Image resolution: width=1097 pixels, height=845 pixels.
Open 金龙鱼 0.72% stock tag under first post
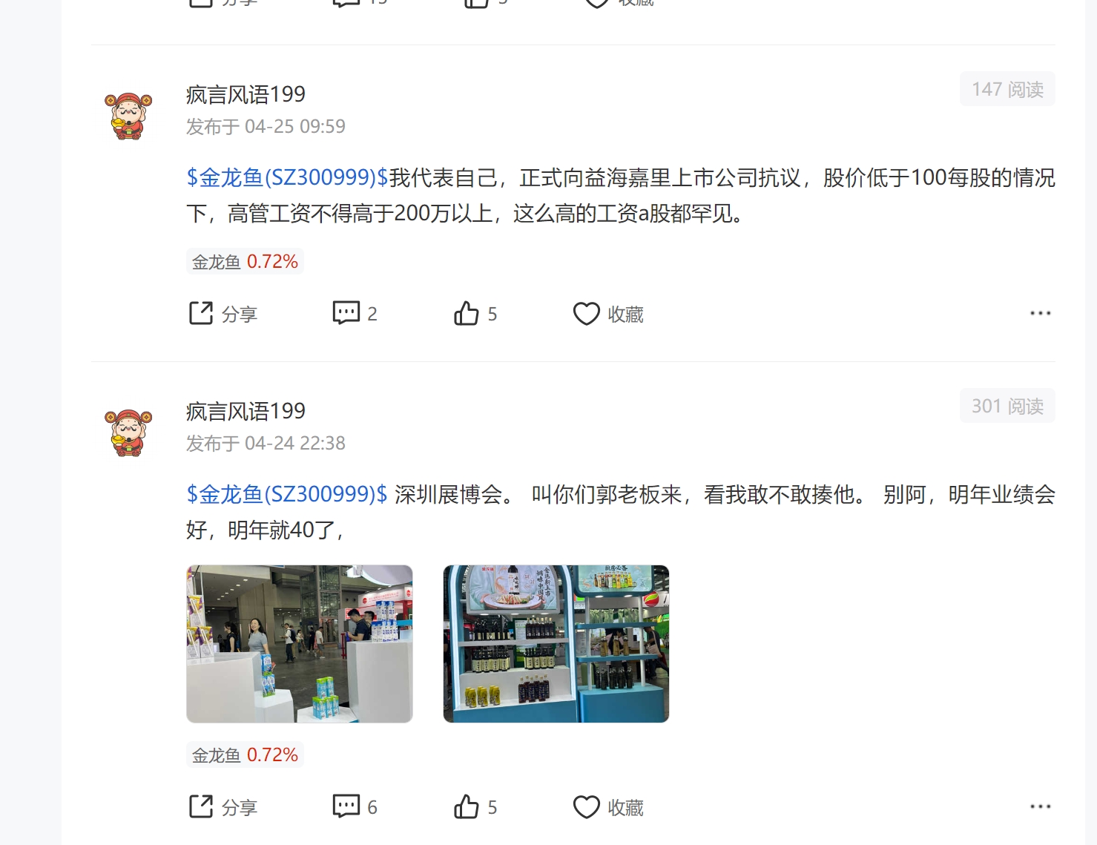245,261
